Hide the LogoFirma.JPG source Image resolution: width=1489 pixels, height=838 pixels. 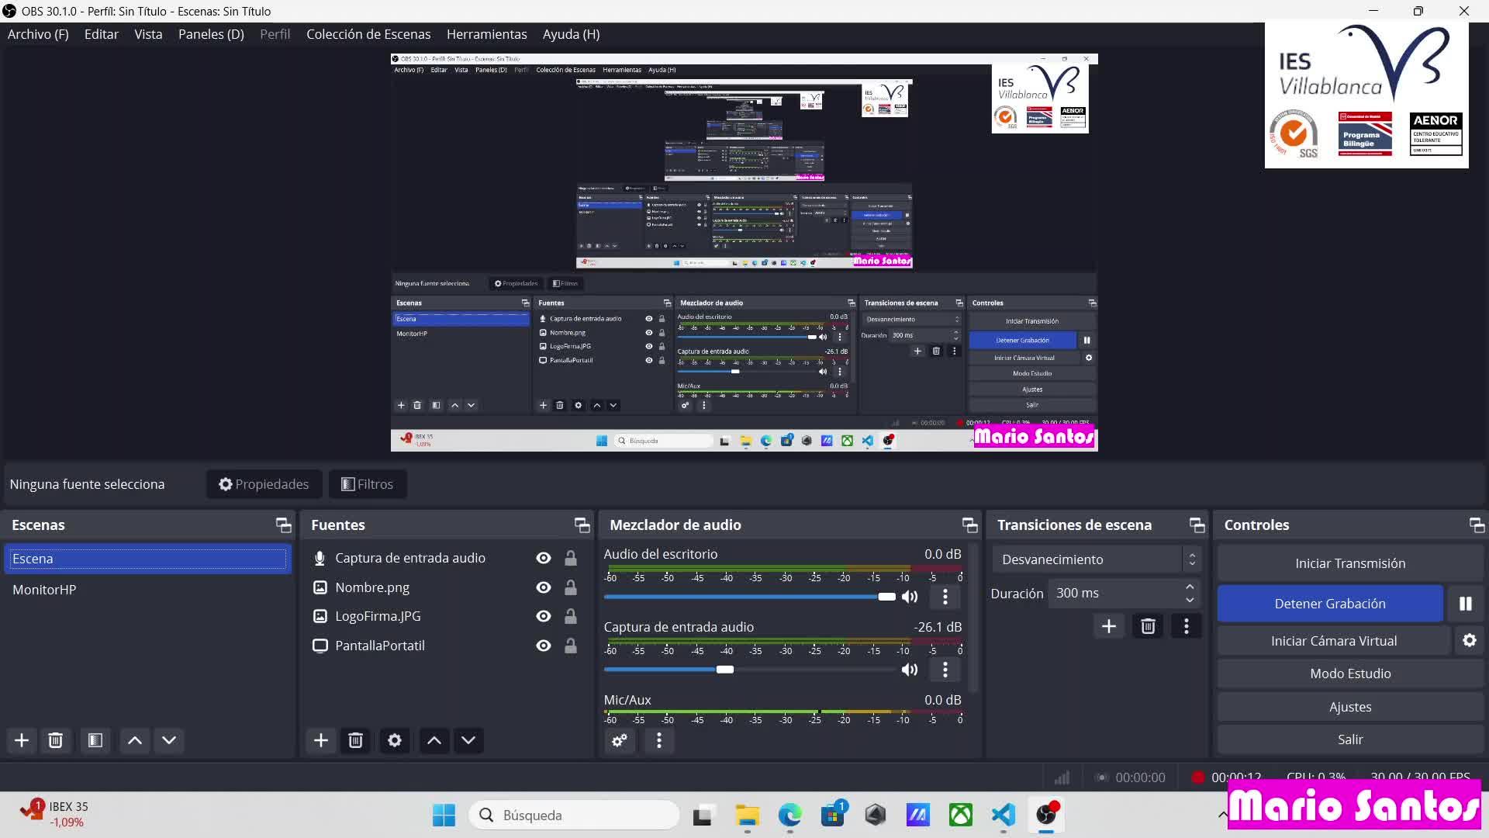click(544, 616)
